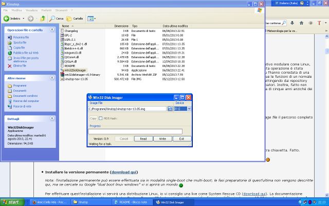Open the Modifica menu
Image resolution: width=329 pixels, height=206 pixels.
16,10
